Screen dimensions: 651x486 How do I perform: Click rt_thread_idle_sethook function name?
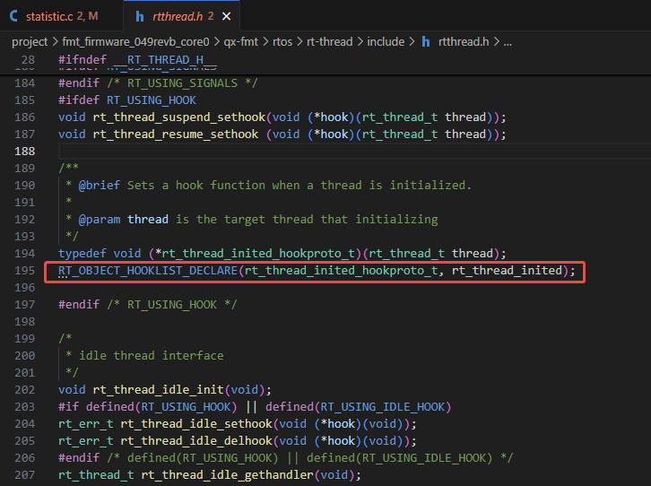pos(196,424)
